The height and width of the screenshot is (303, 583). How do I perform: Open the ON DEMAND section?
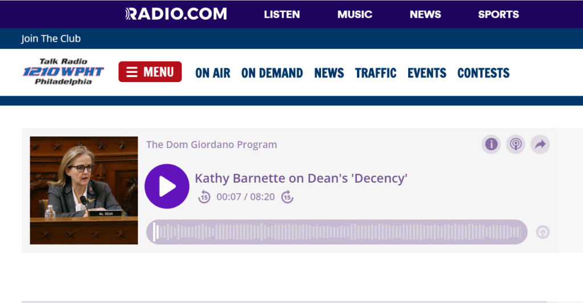(x=272, y=73)
